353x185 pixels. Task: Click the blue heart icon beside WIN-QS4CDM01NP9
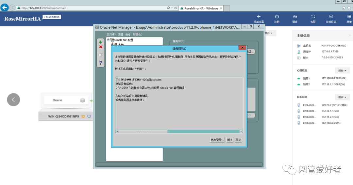pos(89,116)
